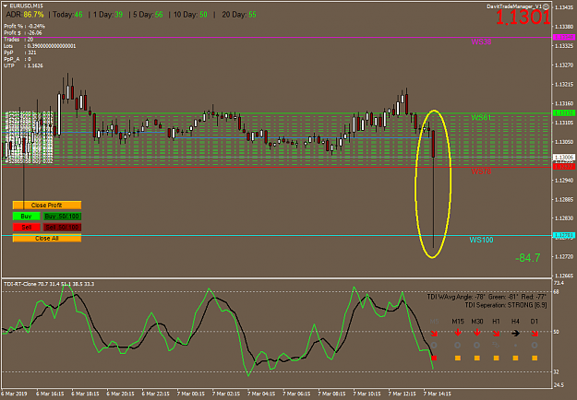Image resolution: width=577 pixels, height=400 pixels.
Task: Click the orange square under M15
Action: [x=458, y=358]
